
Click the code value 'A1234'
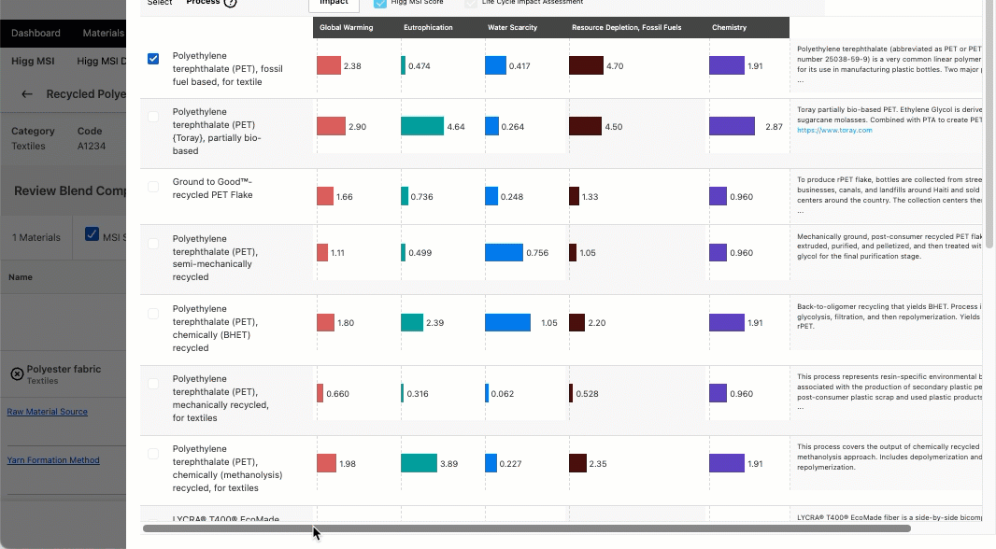click(92, 146)
